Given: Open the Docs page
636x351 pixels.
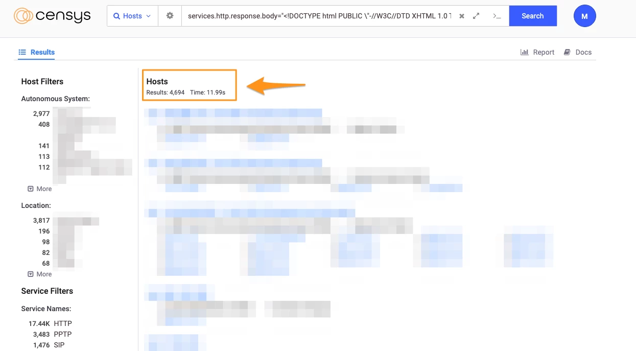Looking at the screenshot, I should pyautogui.click(x=582, y=52).
